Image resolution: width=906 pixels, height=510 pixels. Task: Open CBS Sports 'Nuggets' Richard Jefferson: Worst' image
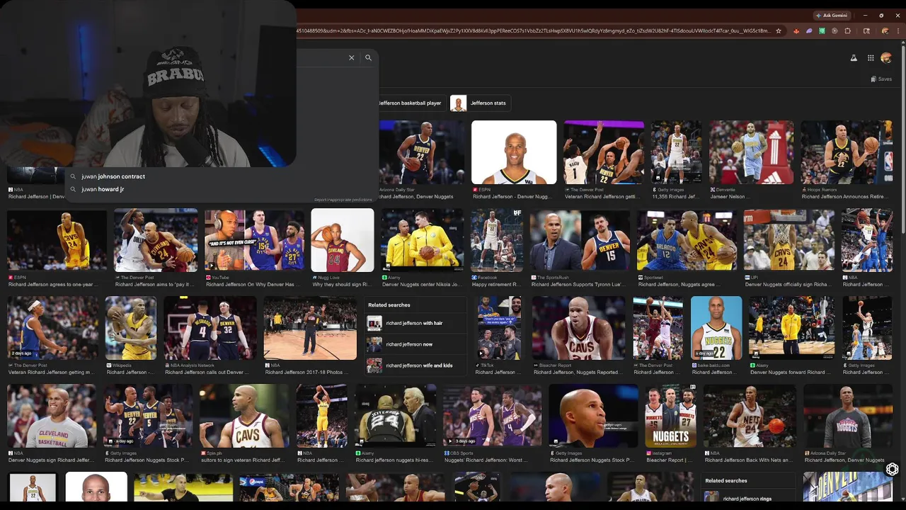pyautogui.click(x=493, y=416)
